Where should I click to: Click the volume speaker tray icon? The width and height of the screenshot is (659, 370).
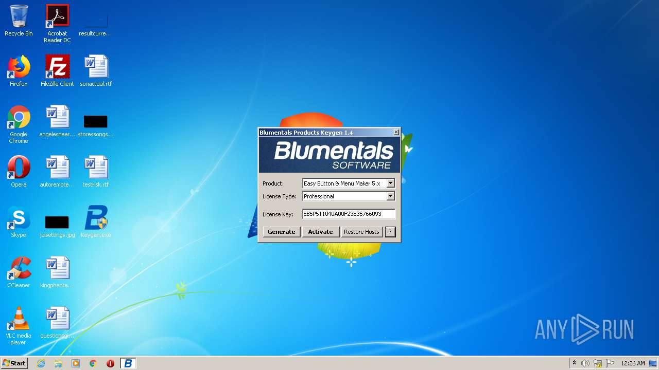click(585, 363)
